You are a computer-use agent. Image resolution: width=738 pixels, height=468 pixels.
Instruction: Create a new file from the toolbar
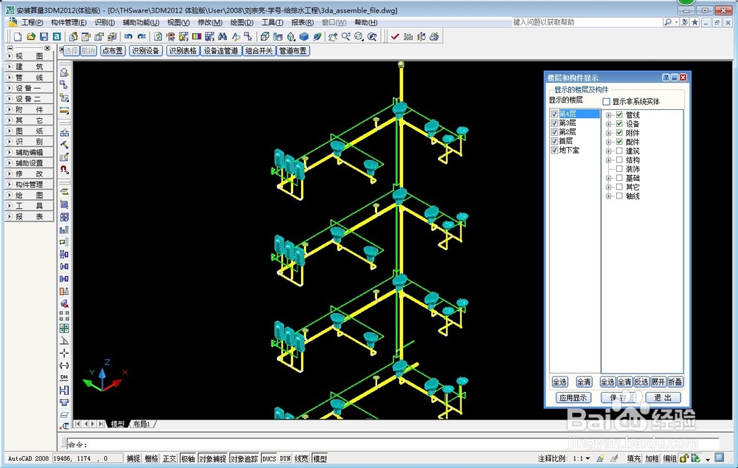18,37
